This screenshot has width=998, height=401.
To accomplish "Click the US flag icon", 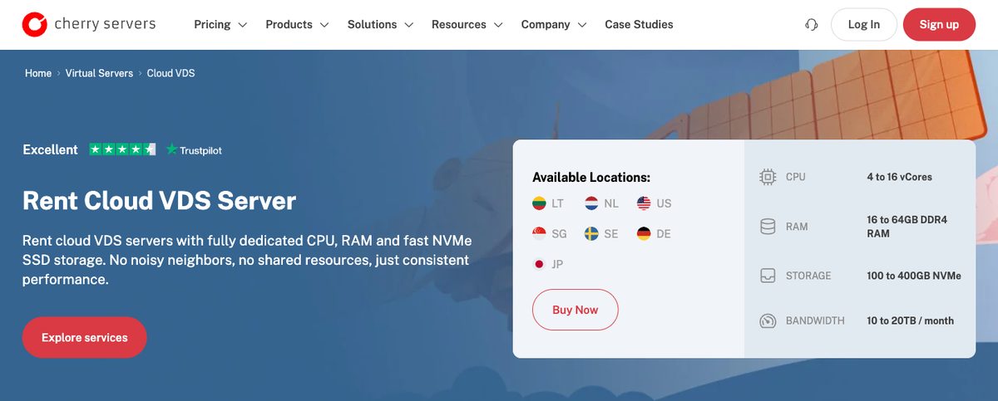I will (x=644, y=203).
